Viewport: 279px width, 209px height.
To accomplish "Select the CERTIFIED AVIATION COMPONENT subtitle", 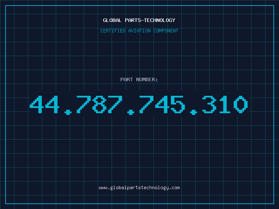I will click(x=139, y=31).
